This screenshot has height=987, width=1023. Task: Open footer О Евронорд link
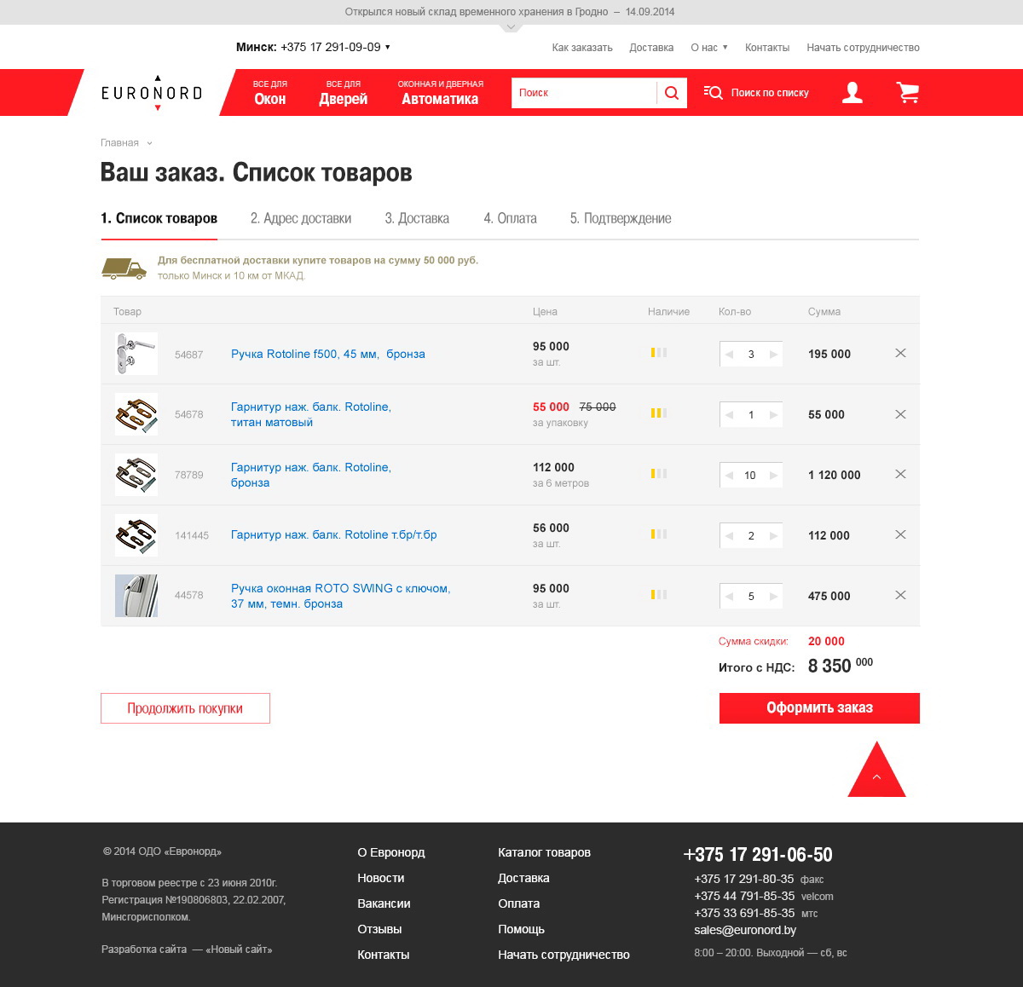391,852
